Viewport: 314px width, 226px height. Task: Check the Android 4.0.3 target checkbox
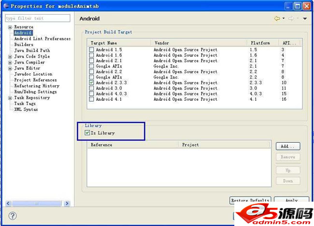91,93
